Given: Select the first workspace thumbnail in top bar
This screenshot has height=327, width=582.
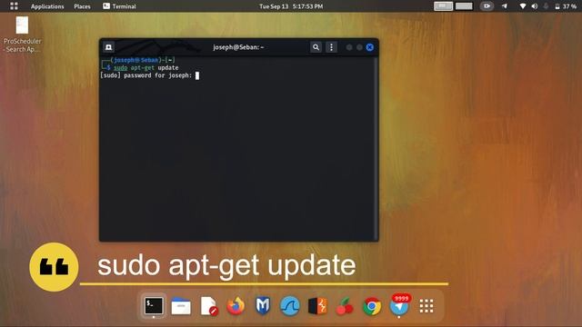Looking at the screenshot, I should 443,6.
